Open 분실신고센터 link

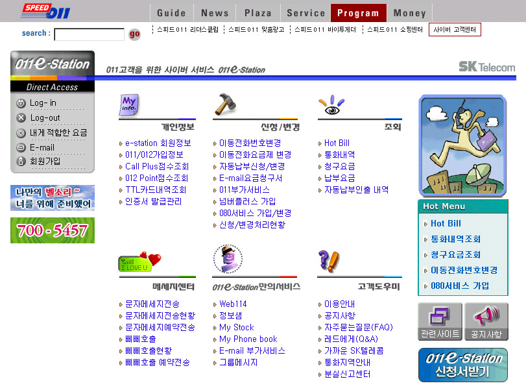click(x=347, y=374)
